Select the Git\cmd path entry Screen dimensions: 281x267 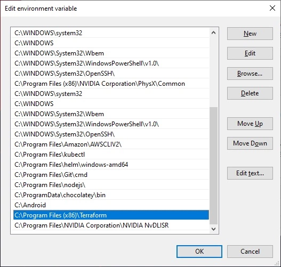(x=111, y=175)
